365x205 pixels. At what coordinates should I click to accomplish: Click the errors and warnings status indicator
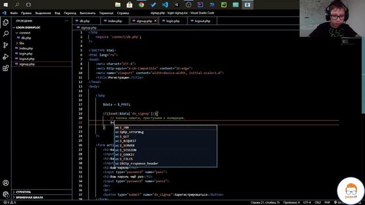pyautogui.click(x=10, y=203)
